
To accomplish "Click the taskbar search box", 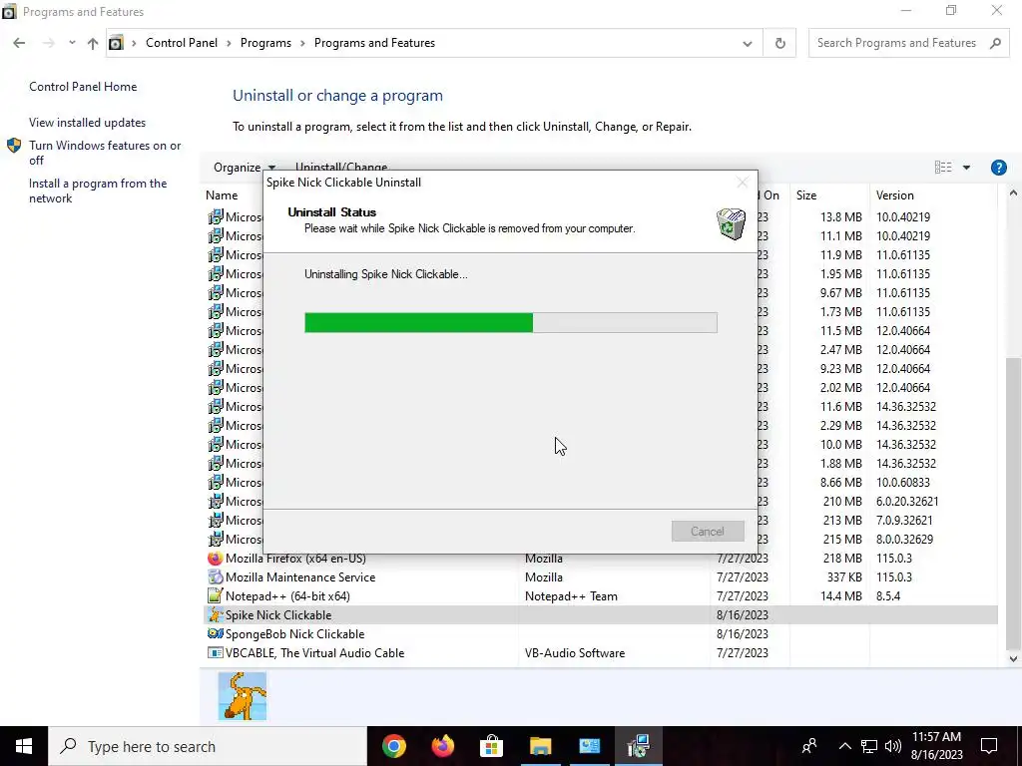I will (x=208, y=746).
